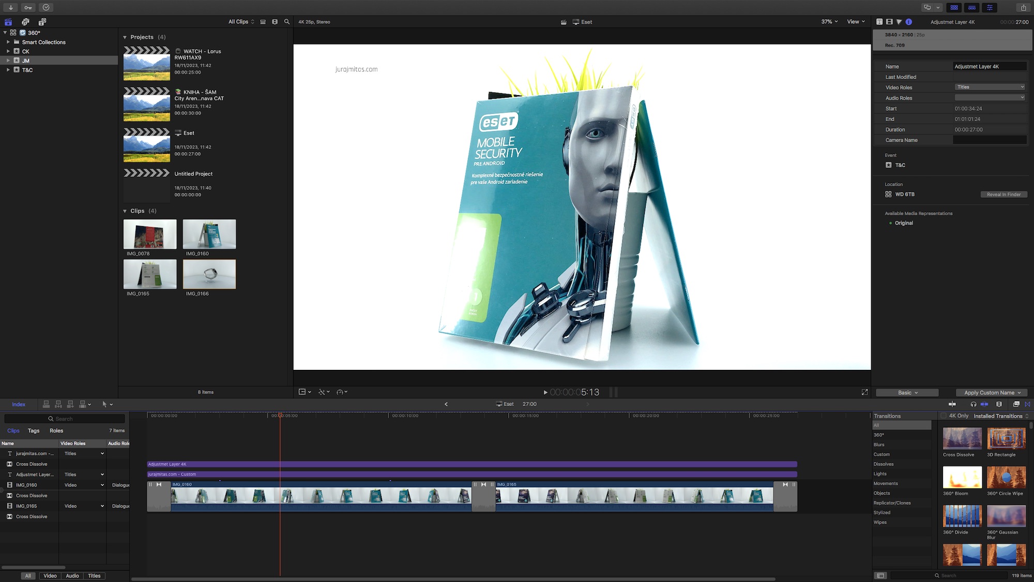The height and width of the screenshot is (582, 1034).
Task: Click the Apply Custom Name button
Action: click(992, 393)
